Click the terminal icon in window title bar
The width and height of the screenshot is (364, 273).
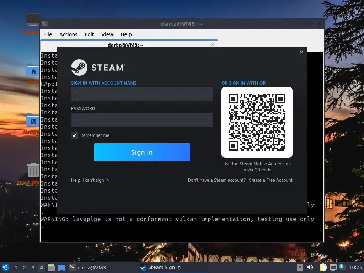[x=45, y=24]
